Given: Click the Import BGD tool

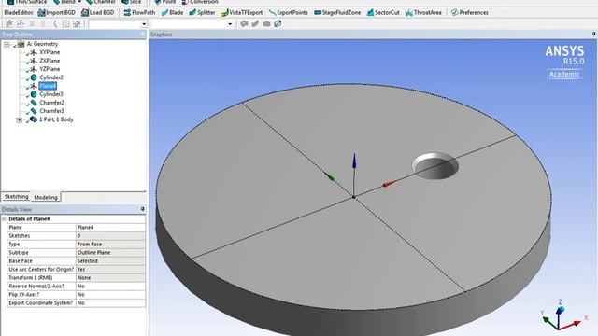Looking at the screenshot, I should [x=56, y=12].
